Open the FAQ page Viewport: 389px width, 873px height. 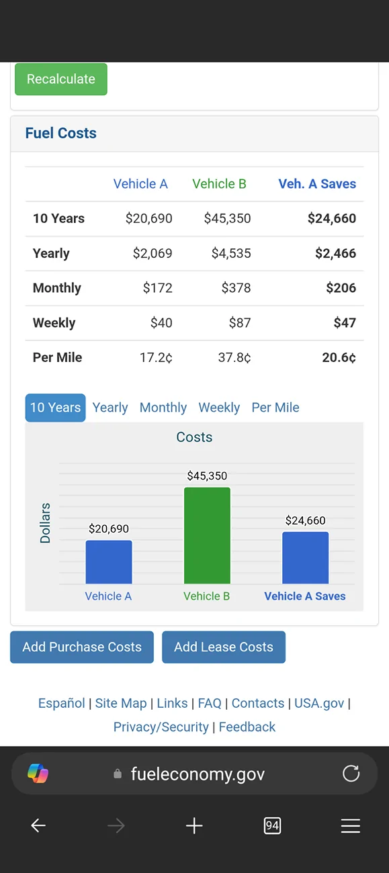tap(210, 703)
